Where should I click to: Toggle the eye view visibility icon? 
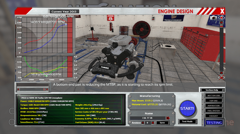coord(221,18)
